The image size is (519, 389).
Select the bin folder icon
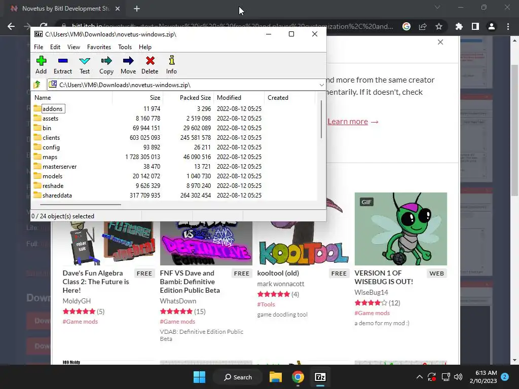[x=38, y=128]
